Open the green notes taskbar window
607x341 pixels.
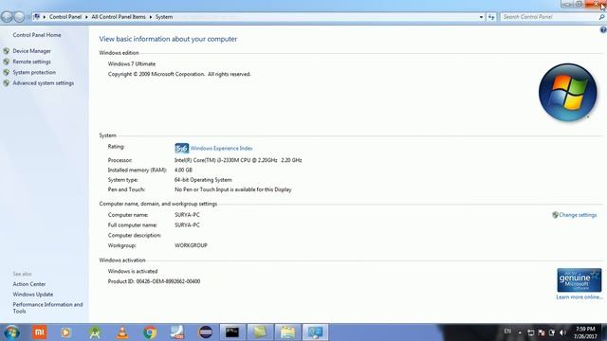pyautogui.click(x=260, y=332)
